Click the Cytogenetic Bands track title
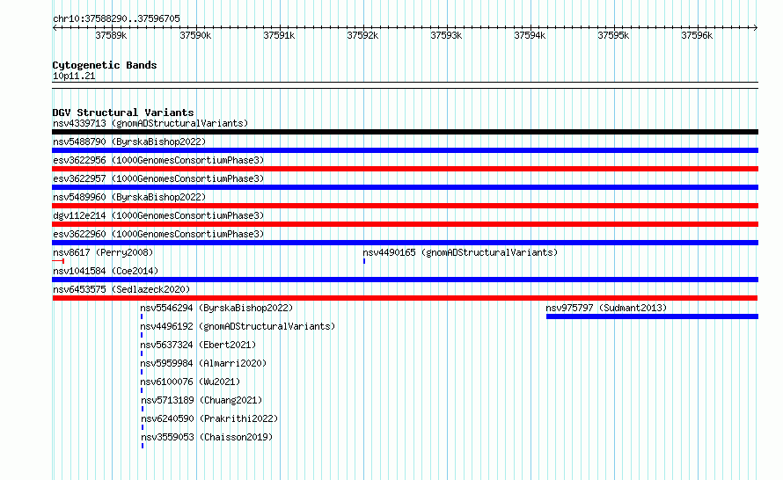Screen dimensions: 783x480 tap(105, 65)
